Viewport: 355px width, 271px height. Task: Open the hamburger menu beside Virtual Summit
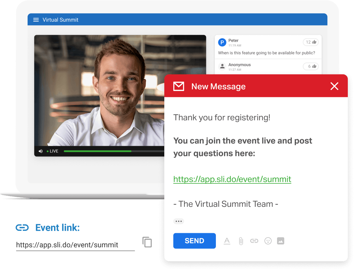[x=36, y=20]
